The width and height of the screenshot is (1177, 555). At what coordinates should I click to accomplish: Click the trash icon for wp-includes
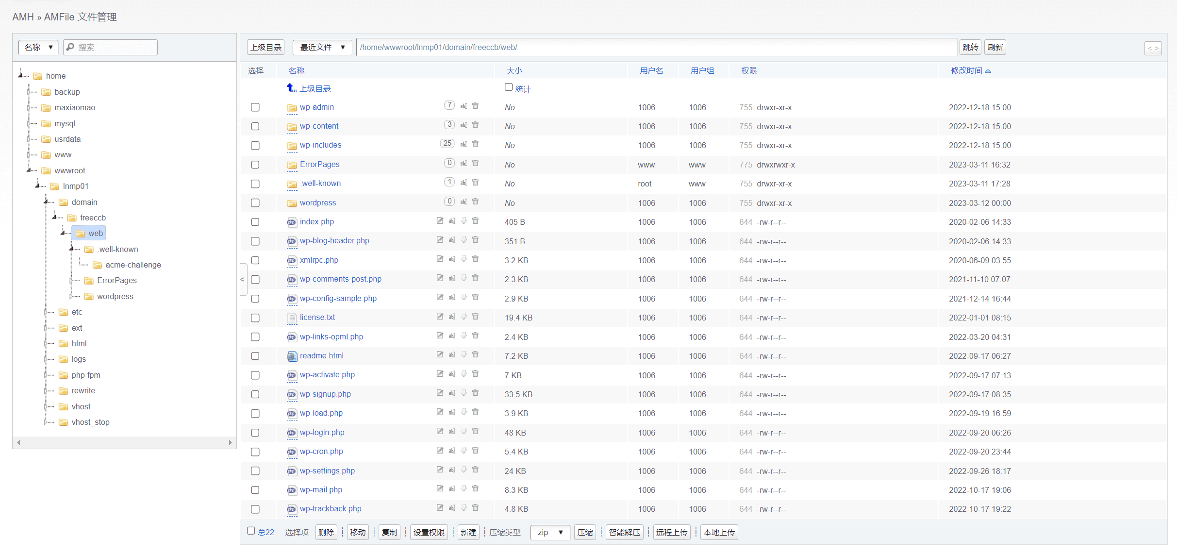click(x=476, y=144)
